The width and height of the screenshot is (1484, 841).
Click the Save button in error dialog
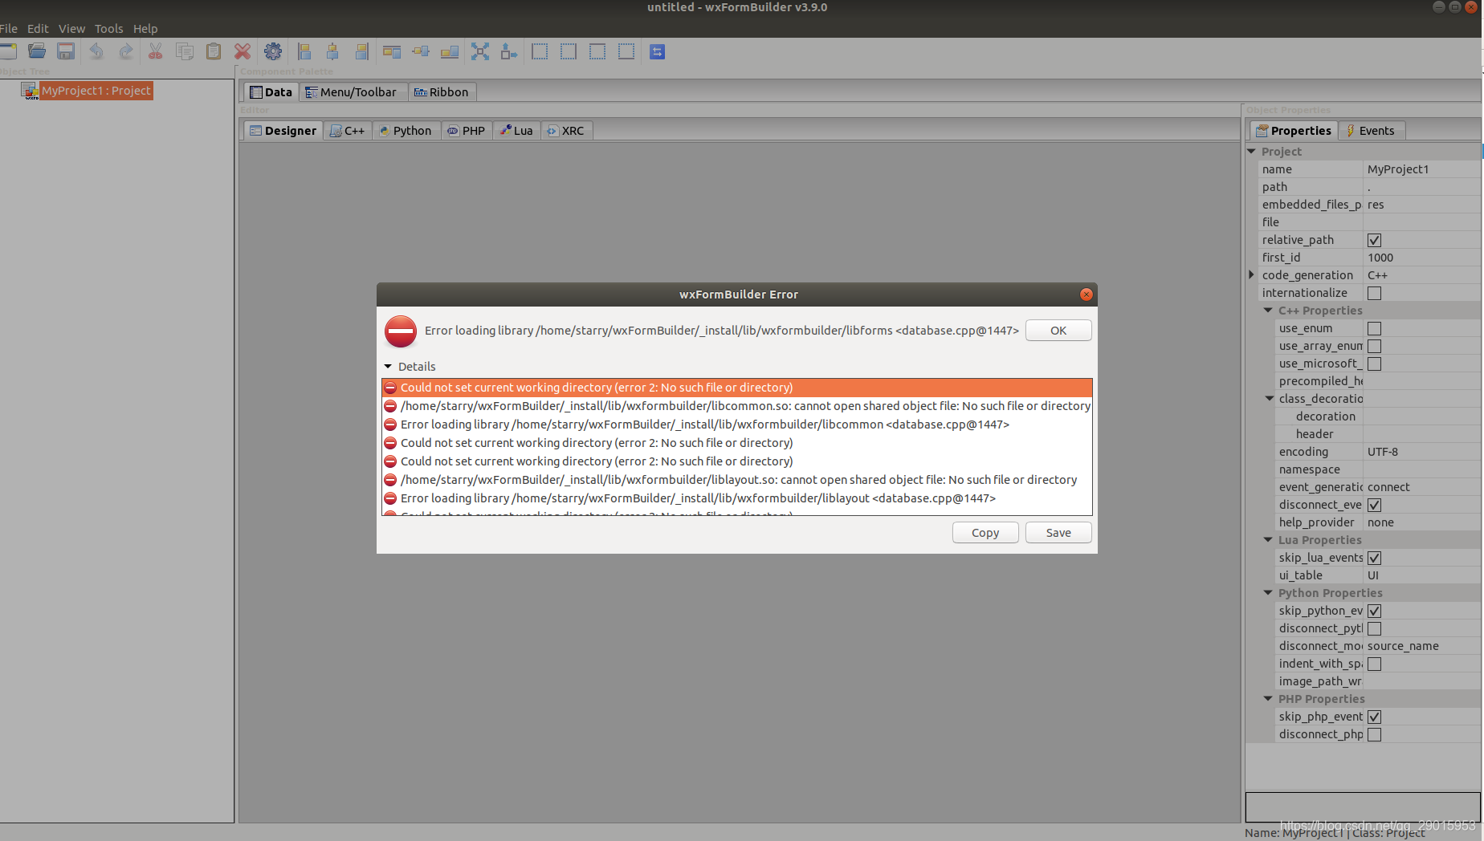pyautogui.click(x=1058, y=533)
